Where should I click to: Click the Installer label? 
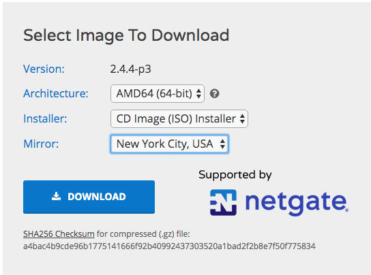[x=45, y=118]
